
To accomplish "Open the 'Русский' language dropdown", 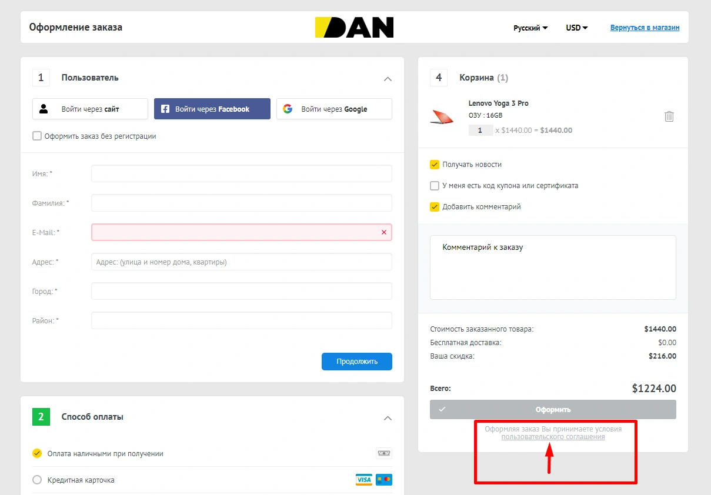I will point(530,28).
